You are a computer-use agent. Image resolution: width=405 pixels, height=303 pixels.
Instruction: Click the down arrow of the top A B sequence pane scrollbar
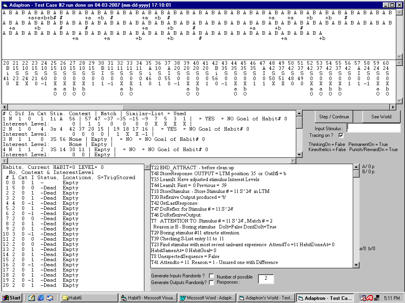click(399, 57)
